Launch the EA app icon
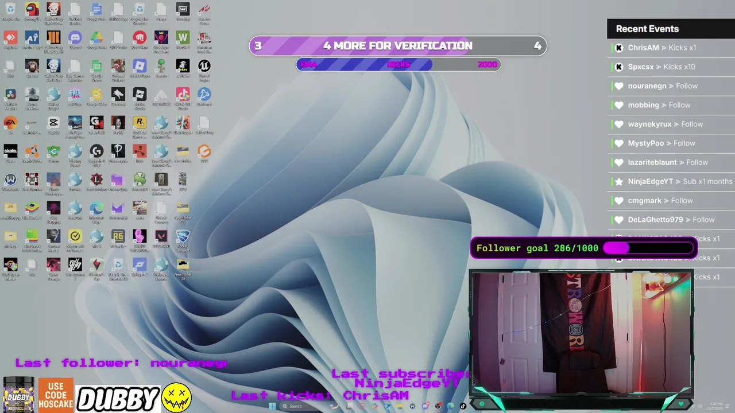 [10, 126]
